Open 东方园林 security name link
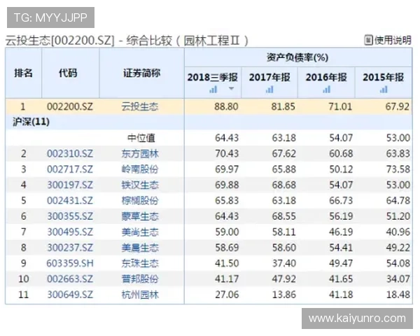Image resolution: width=420 pixels, height=336 pixels. [140, 154]
